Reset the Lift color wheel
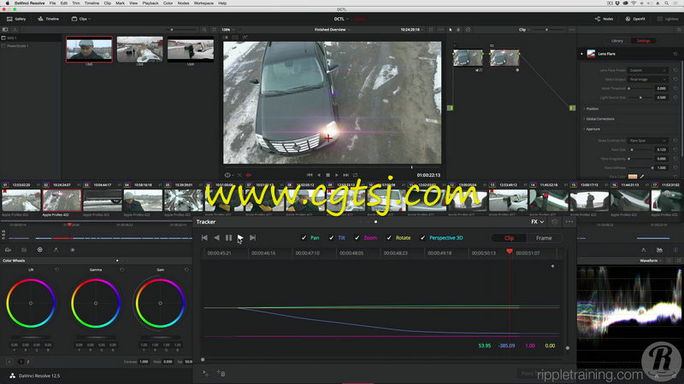 [56, 270]
